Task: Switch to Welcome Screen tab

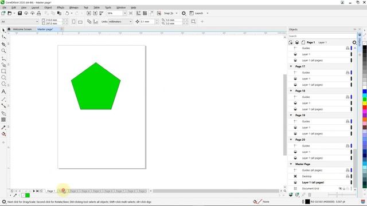Action: (22, 29)
